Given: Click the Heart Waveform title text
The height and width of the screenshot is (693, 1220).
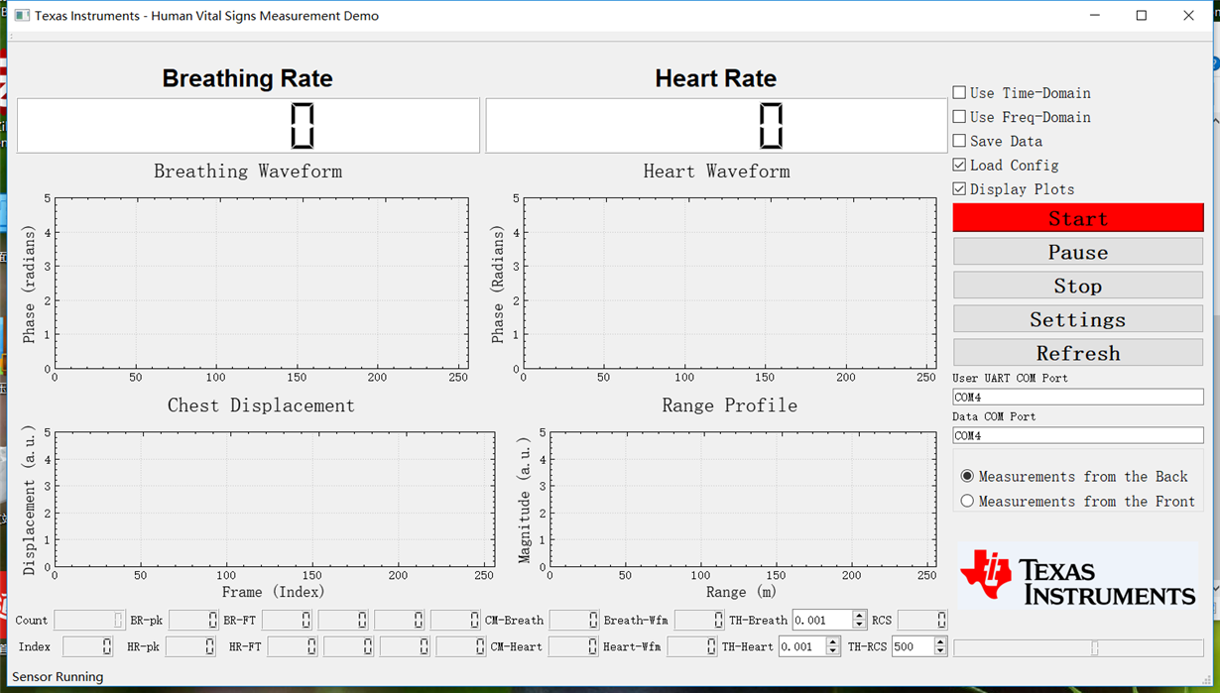Looking at the screenshot, I should [717, 172].
